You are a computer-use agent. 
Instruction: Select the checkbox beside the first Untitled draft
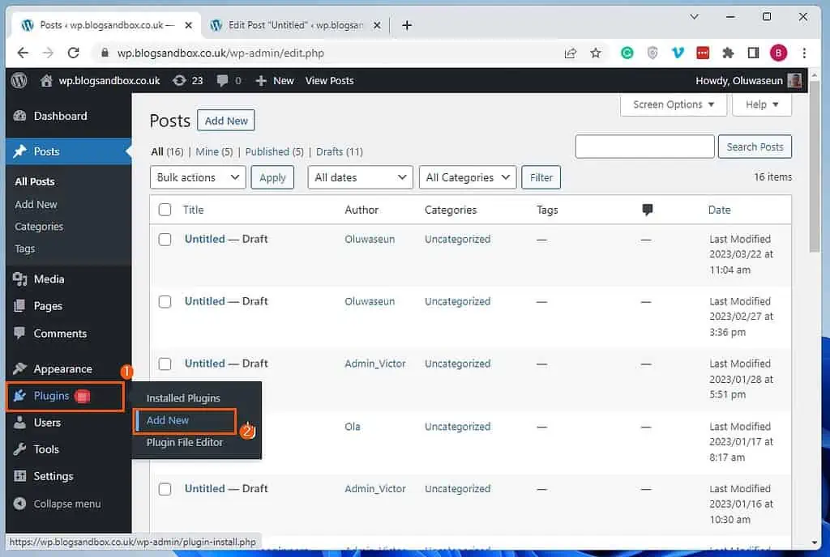[x=165, y=239]
